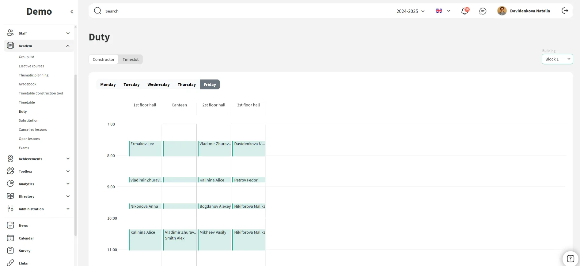
Task: Open News from the sidebar
Action: click(23, 225)
